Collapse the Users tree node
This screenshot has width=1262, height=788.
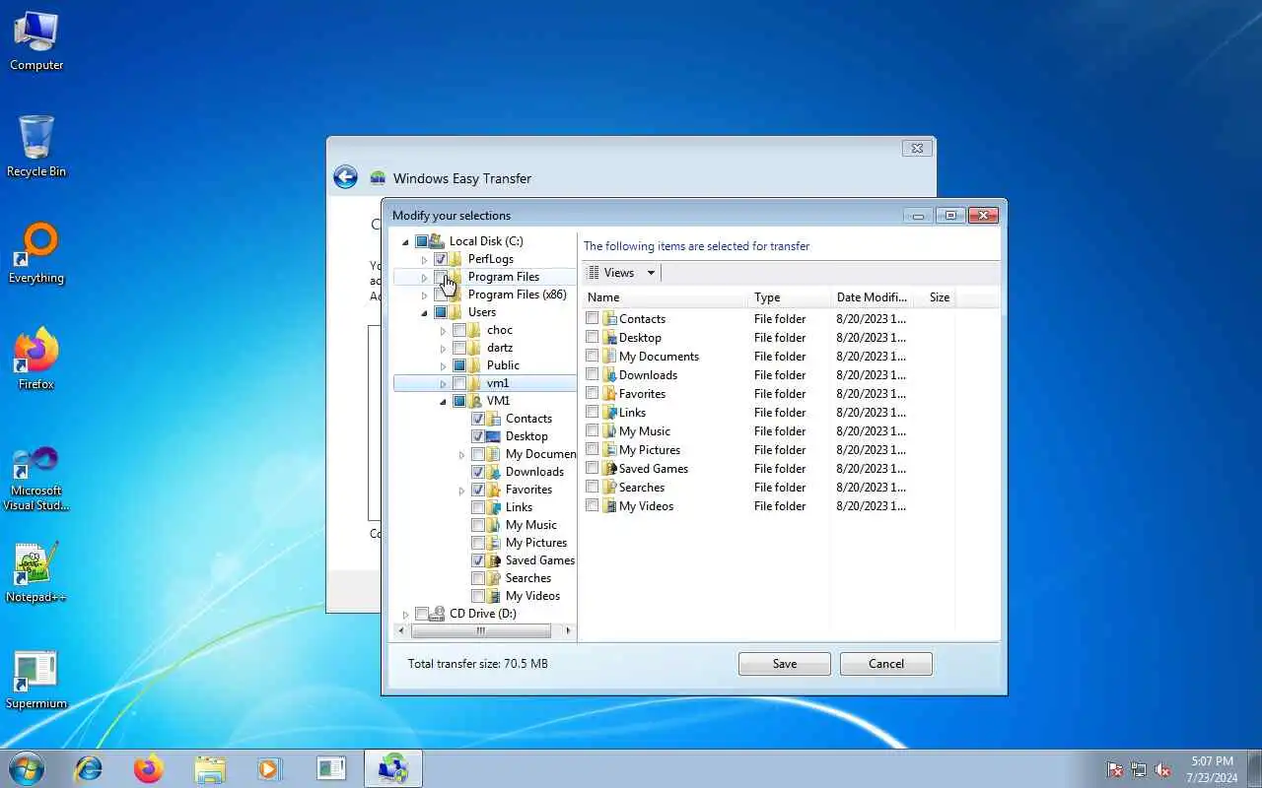click(425, 312)
